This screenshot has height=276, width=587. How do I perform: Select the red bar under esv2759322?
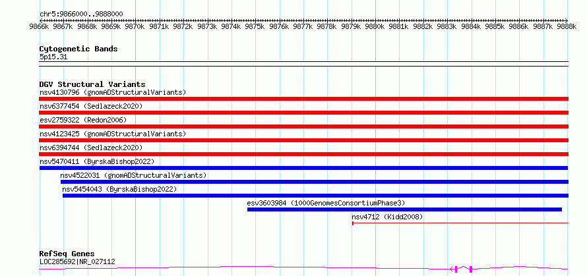coord(303,126)
